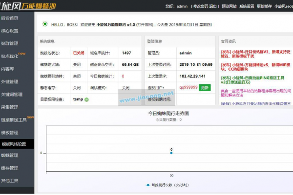Open 后台首页 in the sidebar
This screenshot has height=195, width=293.
[x=10, y=18]
